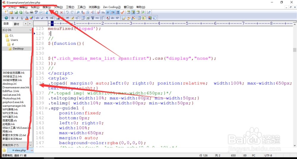Click the Hx hex viewer icon
Image resolution: width=297 pixels, height=159 pixels.
pos(103,12)
